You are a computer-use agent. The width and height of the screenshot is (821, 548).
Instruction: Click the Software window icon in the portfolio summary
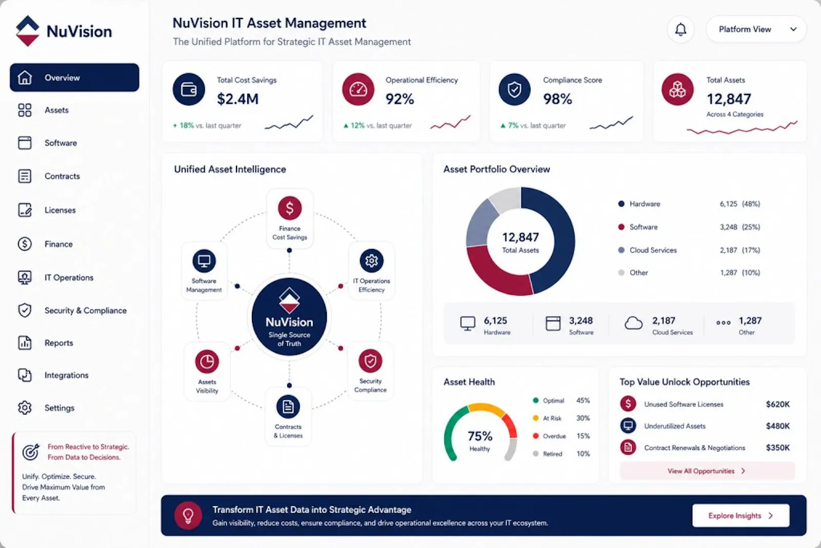click(553, 324)
